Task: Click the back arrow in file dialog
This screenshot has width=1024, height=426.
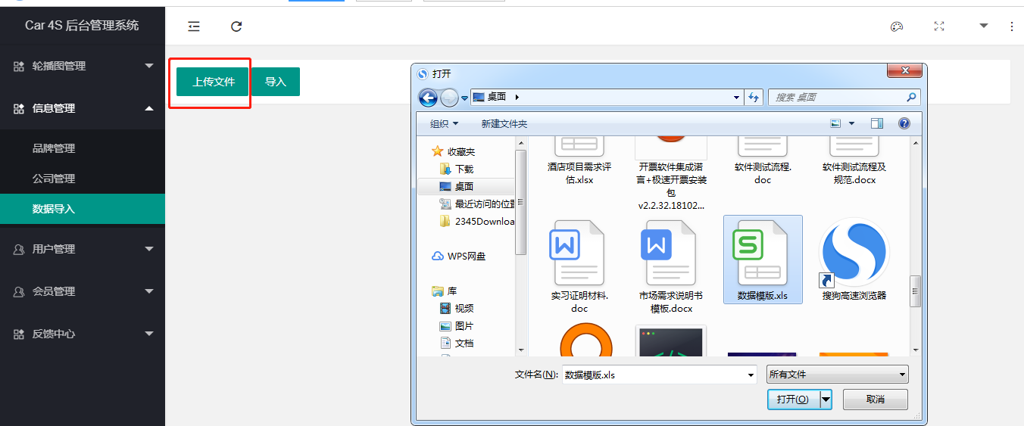Action: (x=428, y=98)
